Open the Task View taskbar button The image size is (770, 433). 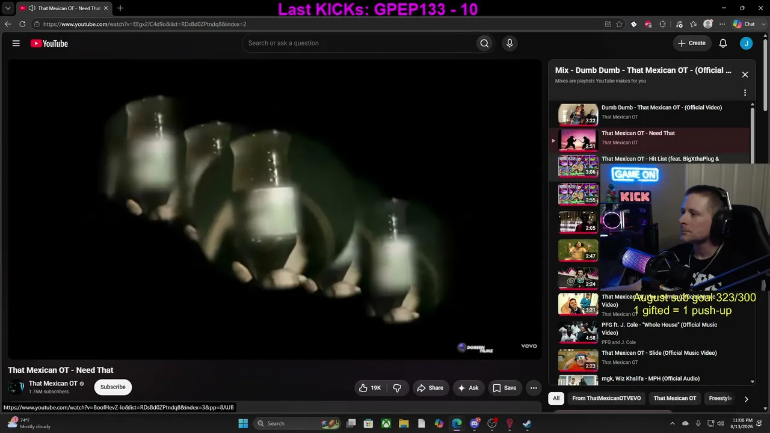coord(351,423)
